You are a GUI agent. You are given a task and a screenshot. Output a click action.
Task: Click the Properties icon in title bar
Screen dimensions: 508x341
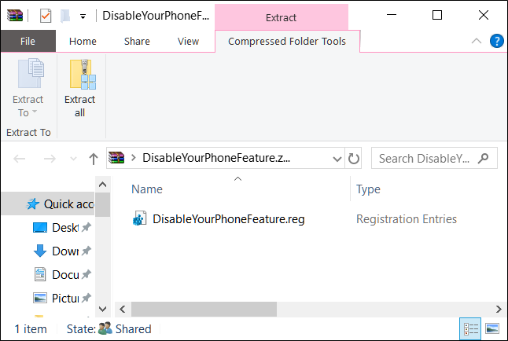[x=45, y=16]
